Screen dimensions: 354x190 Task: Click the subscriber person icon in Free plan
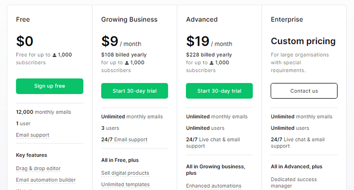54,55
